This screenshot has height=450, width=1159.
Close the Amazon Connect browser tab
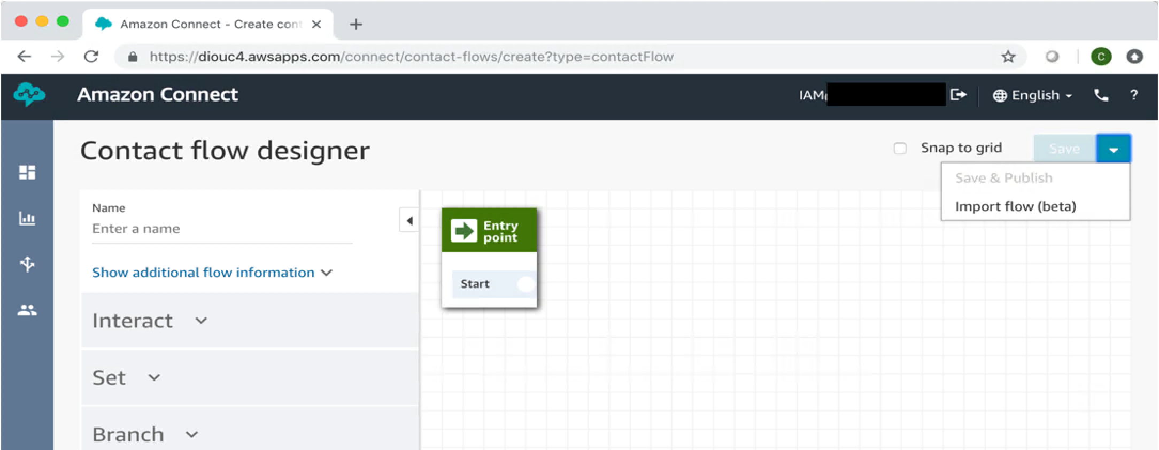coord(316,24)
